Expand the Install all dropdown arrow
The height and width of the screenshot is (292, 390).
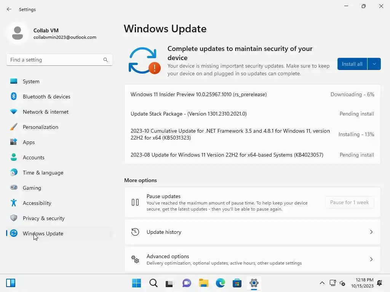click(374, 64)
